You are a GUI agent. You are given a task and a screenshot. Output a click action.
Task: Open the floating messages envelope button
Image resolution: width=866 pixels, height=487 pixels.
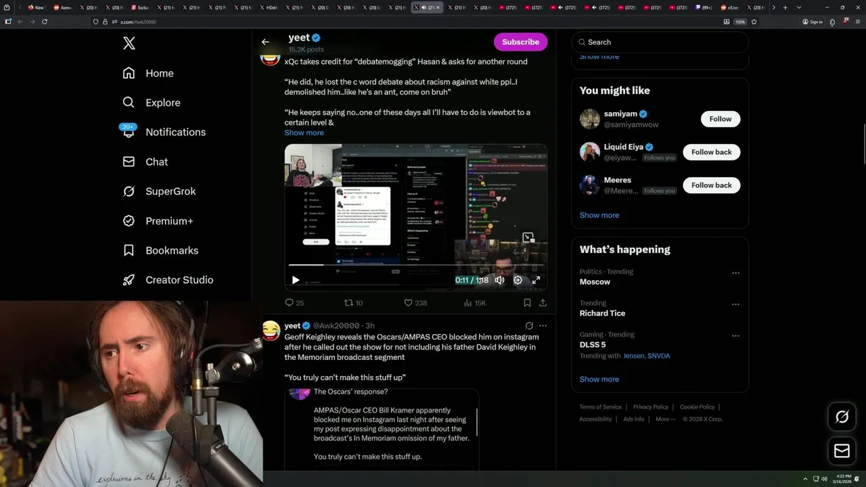click(842, 451)
